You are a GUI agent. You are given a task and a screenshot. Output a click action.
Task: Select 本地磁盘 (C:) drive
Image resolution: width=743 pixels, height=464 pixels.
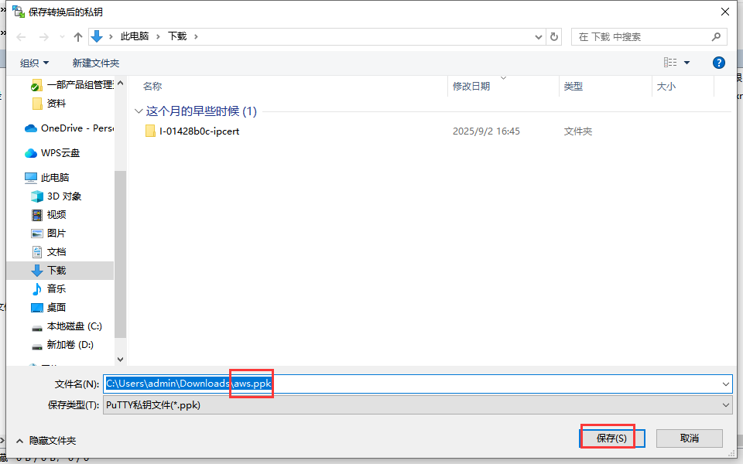click(74, 326)
